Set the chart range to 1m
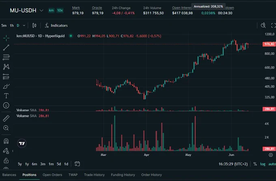This screenshot has height=181, width=276. (51, 164)
